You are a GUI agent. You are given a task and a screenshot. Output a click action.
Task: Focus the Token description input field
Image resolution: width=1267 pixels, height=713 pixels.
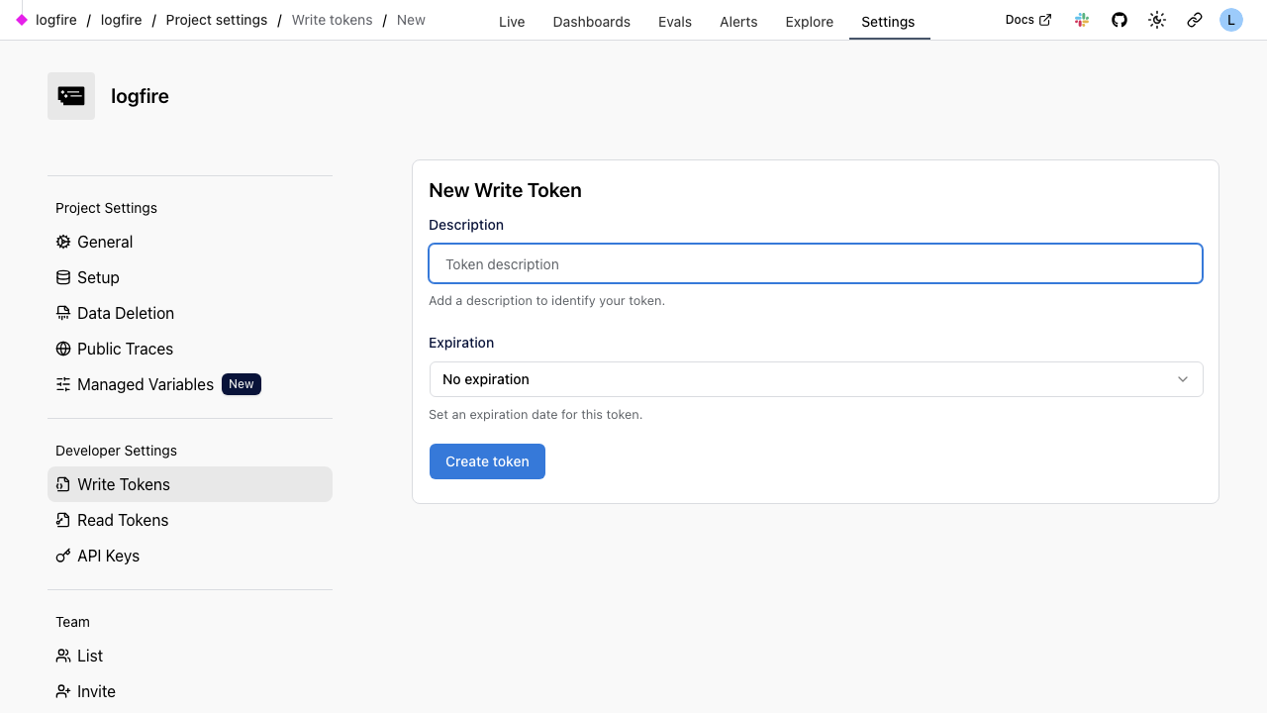click(x=815, y=264)
